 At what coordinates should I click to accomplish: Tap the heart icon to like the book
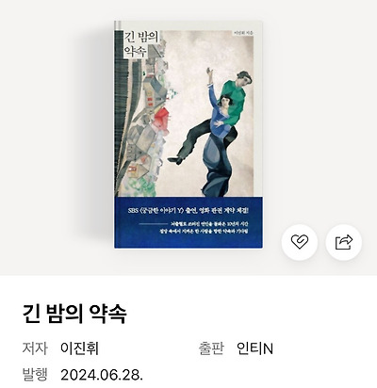tap(299, 242)
